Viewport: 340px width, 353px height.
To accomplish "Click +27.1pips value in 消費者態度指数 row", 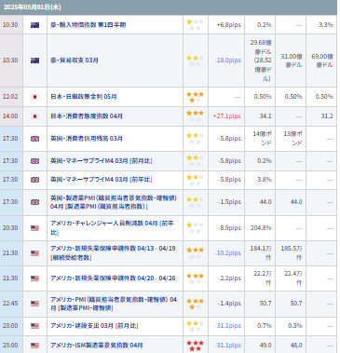I will click(227, 116).
